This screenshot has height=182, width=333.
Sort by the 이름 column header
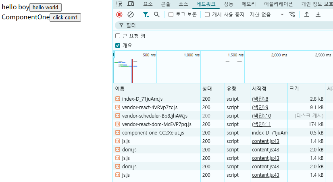[x=157, y=89]
